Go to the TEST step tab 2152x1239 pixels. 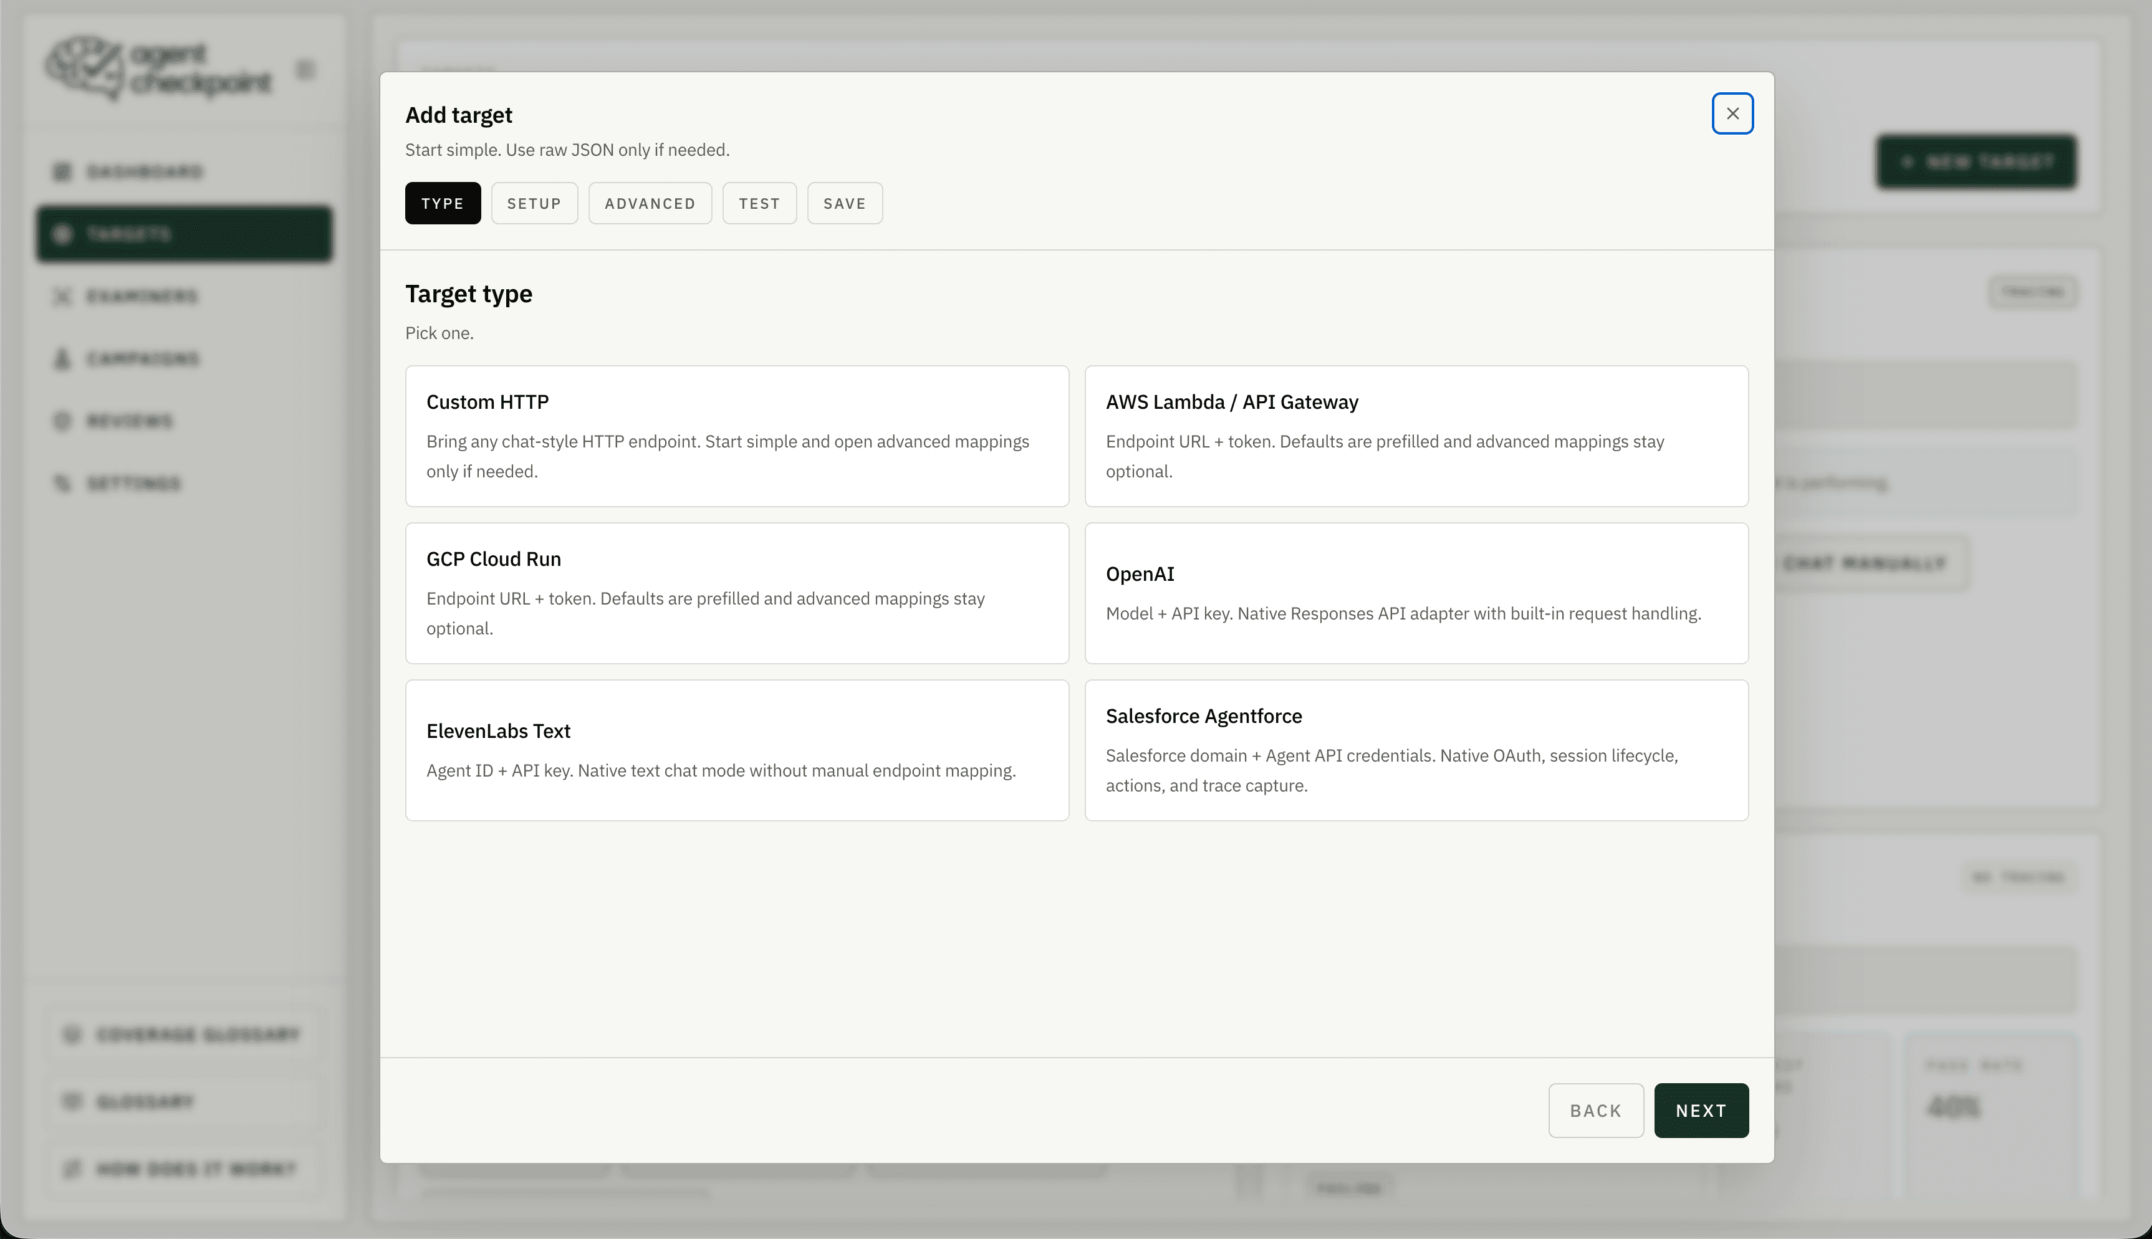pyautogui.click(x=759, y=203)
